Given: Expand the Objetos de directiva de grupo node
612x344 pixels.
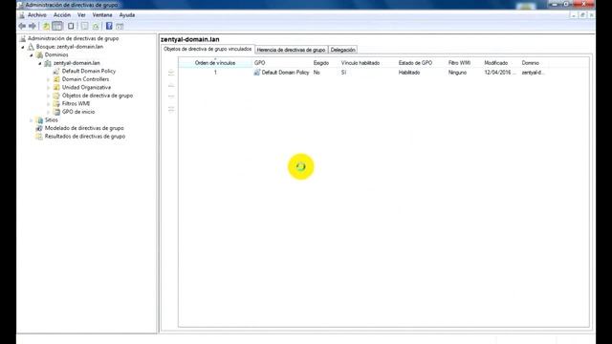Looking at the screenshot, I should tap(49, 96).
